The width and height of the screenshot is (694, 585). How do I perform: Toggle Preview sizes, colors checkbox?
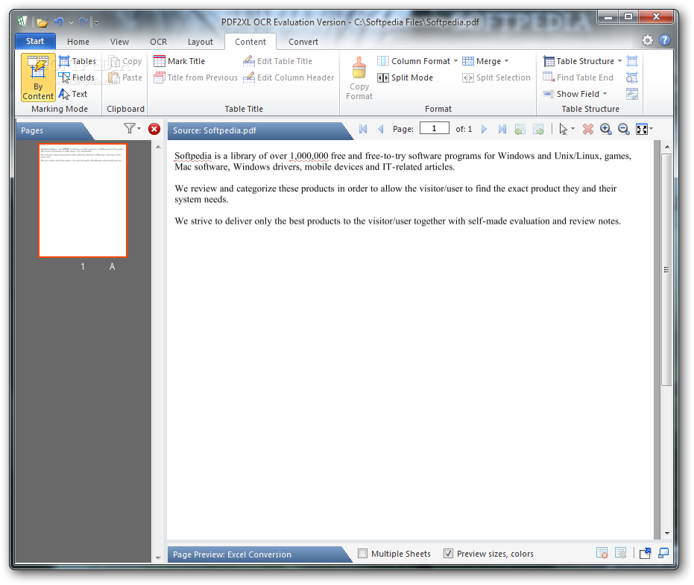coord(448,553)
